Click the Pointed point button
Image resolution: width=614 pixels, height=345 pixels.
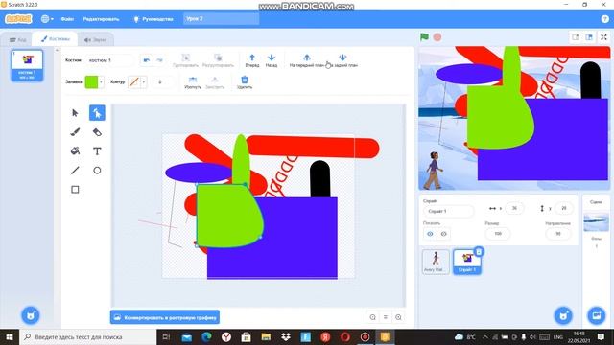click(215, 82)
